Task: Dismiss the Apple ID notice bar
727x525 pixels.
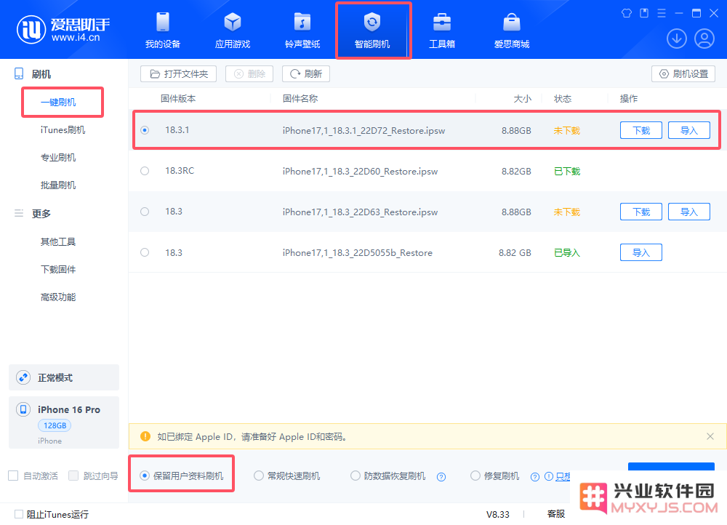Action: point(710,436)
